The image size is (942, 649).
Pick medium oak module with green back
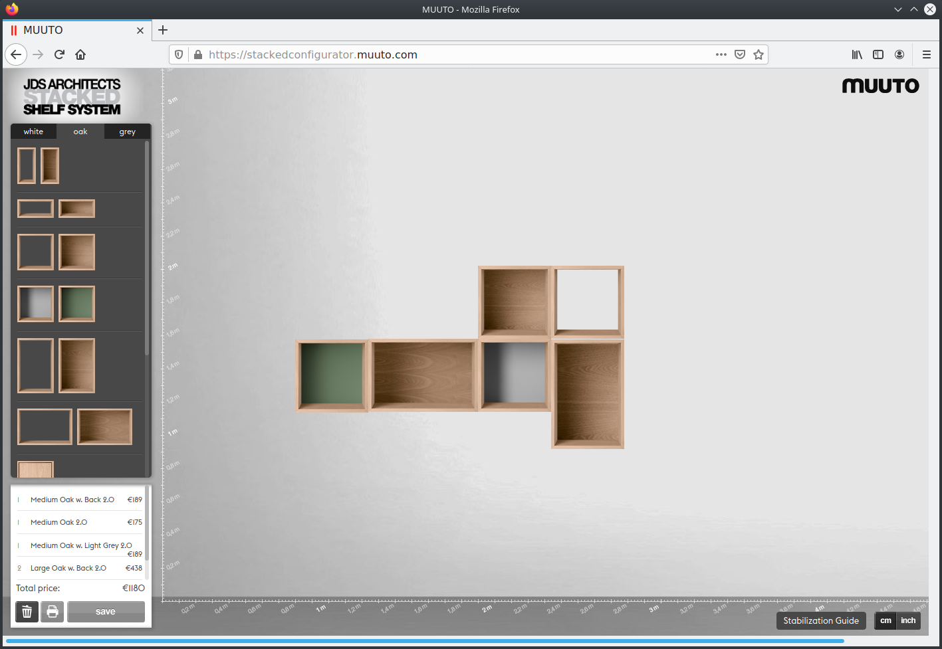tap(76, 304)
